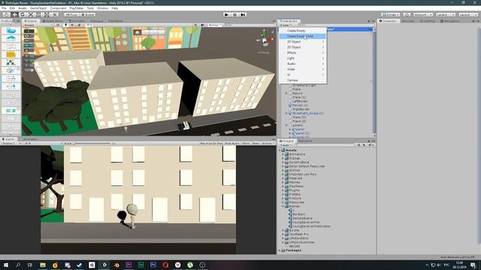Select the custom editor tools button
The height and width of the screenshot is (270, 481).
click(x=55, y=15)
